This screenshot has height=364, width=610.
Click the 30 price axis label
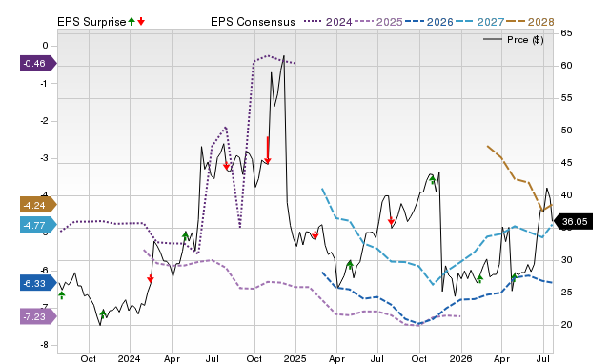(566, 260)
